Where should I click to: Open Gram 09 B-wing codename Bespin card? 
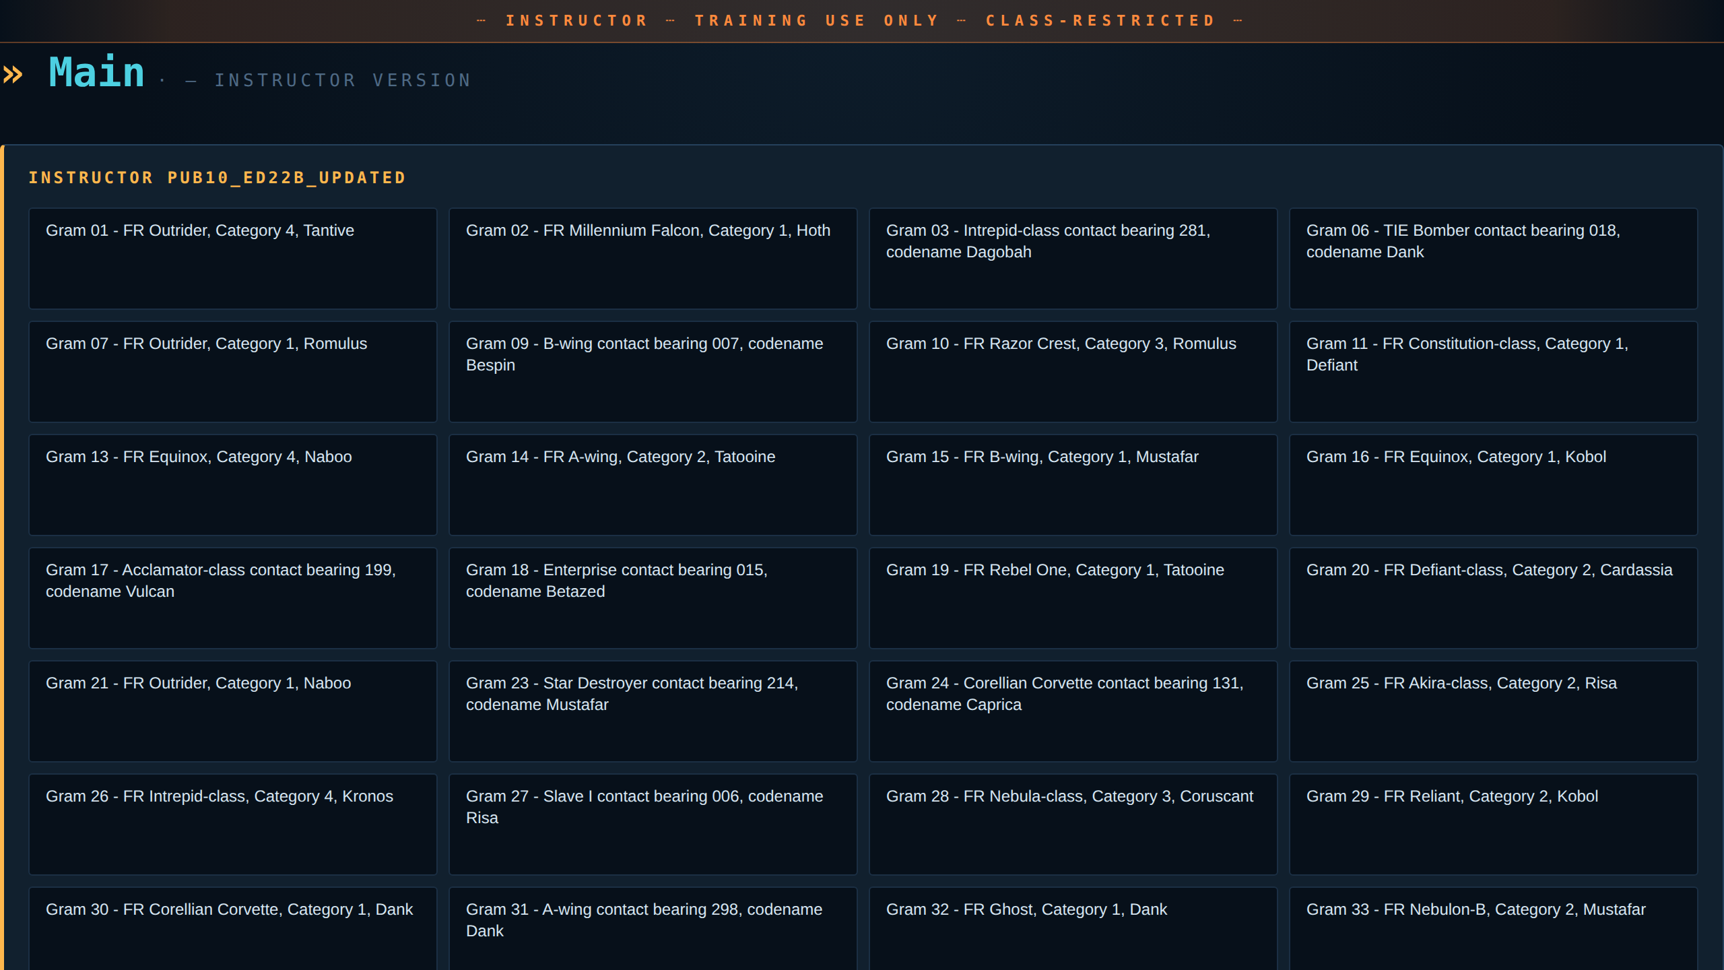tap(653, 372)
